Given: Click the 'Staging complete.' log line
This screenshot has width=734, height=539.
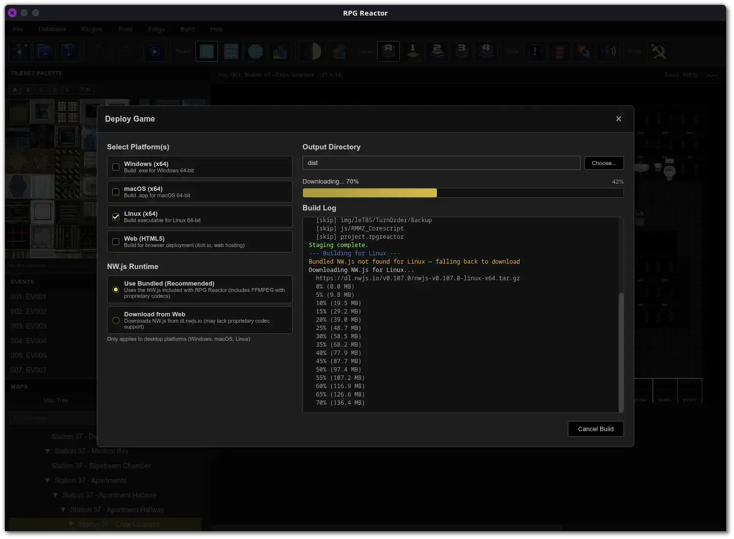Looking at the screenshot, I should [338, 245].
